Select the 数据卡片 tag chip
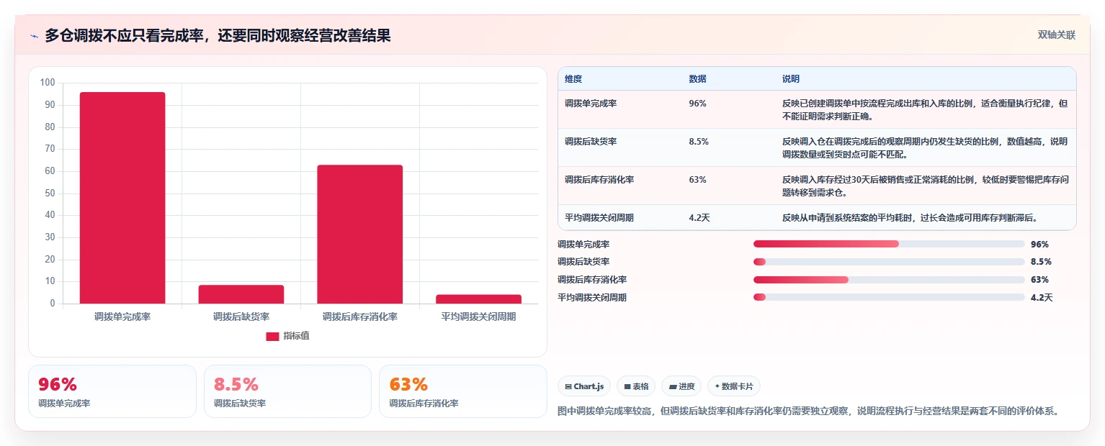 (x=734, y=386)
